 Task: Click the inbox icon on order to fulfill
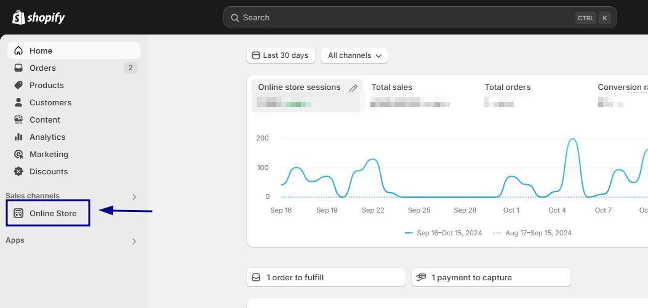(256, 277)
